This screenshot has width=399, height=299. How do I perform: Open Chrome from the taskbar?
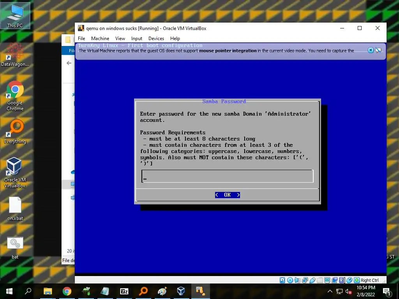pyautogui.click(x=67, y=291)
